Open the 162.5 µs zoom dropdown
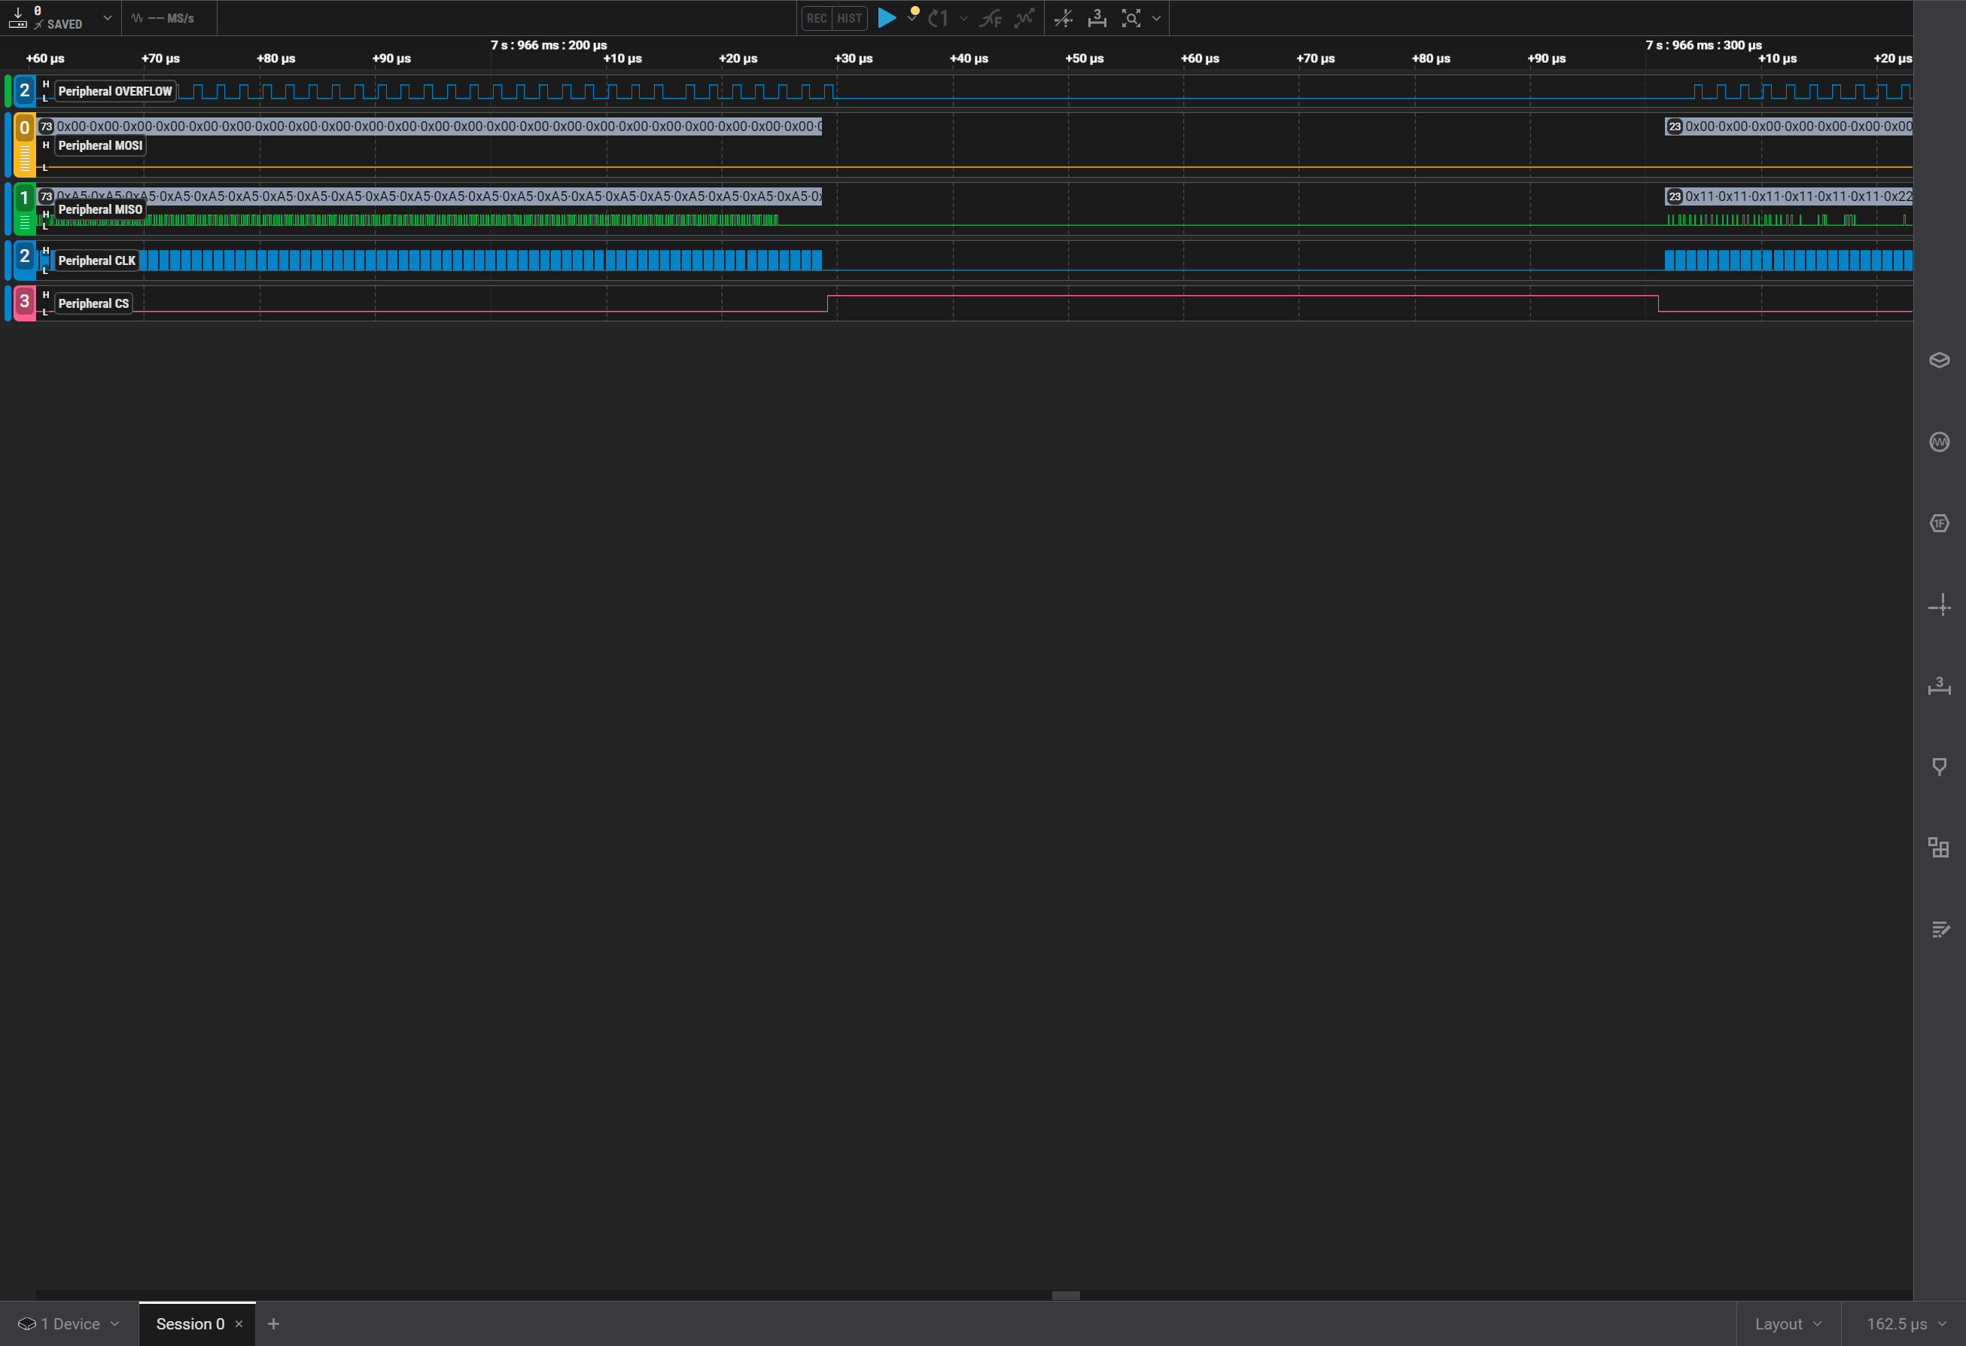Screen dimensions: 1966x1346 1907,1324
